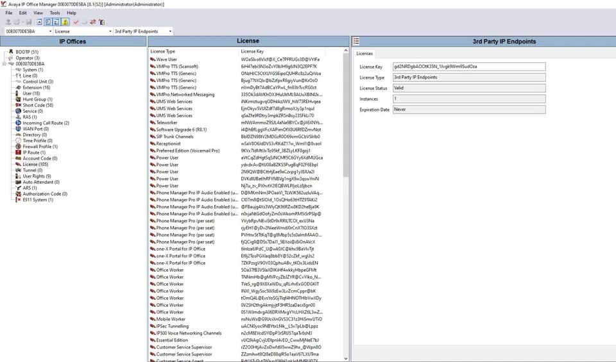Click the Expiration Date field showing Never

(469, 110)
